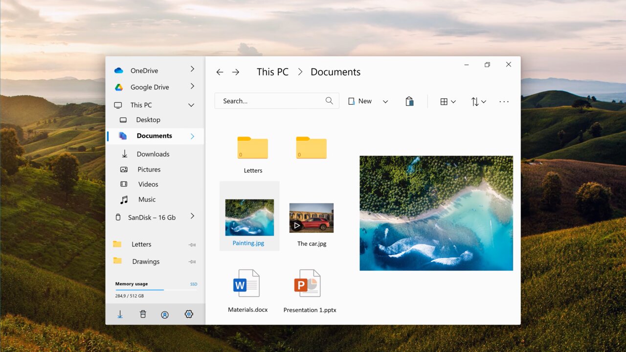Expand the Documents chevron in sidebar
626x352 pixels.
[x=192, y=136]
